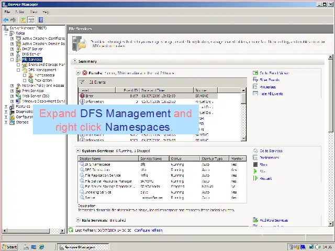Click the events filter funnel icon
Image resolution: width=335 pixels, height=251 pixels.
pos(82,82)
